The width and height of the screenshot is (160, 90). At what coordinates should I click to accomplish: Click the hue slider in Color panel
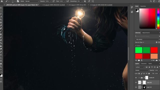pyautogui.click(x=158, y=18)
